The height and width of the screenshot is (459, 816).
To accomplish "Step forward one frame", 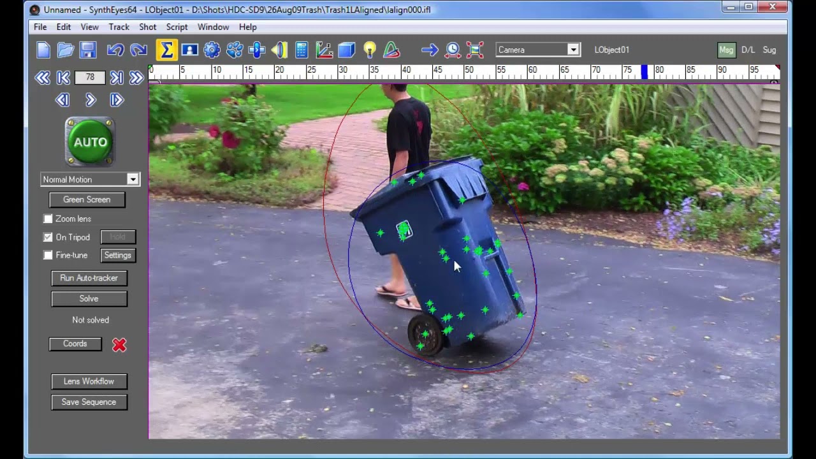I will (117, 100).
